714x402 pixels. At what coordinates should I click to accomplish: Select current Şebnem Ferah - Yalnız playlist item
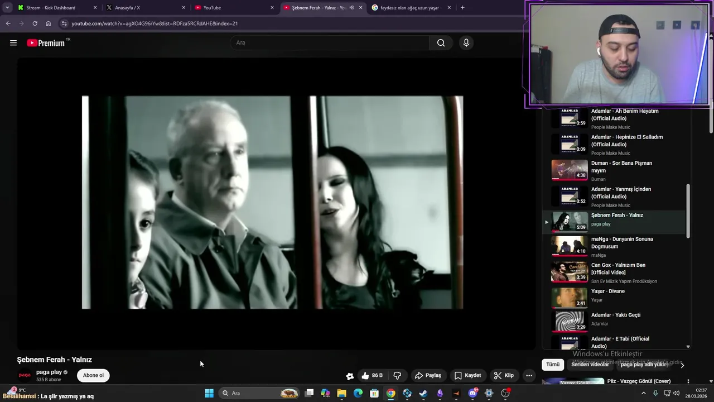[x=614, y=222]
